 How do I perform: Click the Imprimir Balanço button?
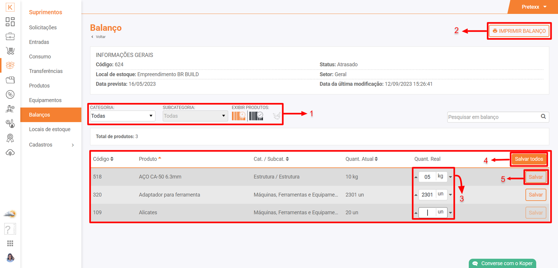[519, 31]
